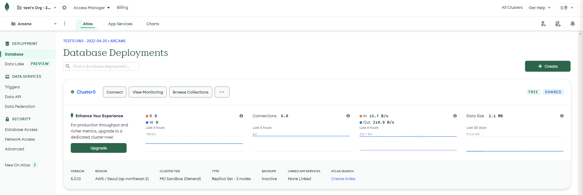Open Cluster0 more options ellipsis menu

(x=222, y=92)
